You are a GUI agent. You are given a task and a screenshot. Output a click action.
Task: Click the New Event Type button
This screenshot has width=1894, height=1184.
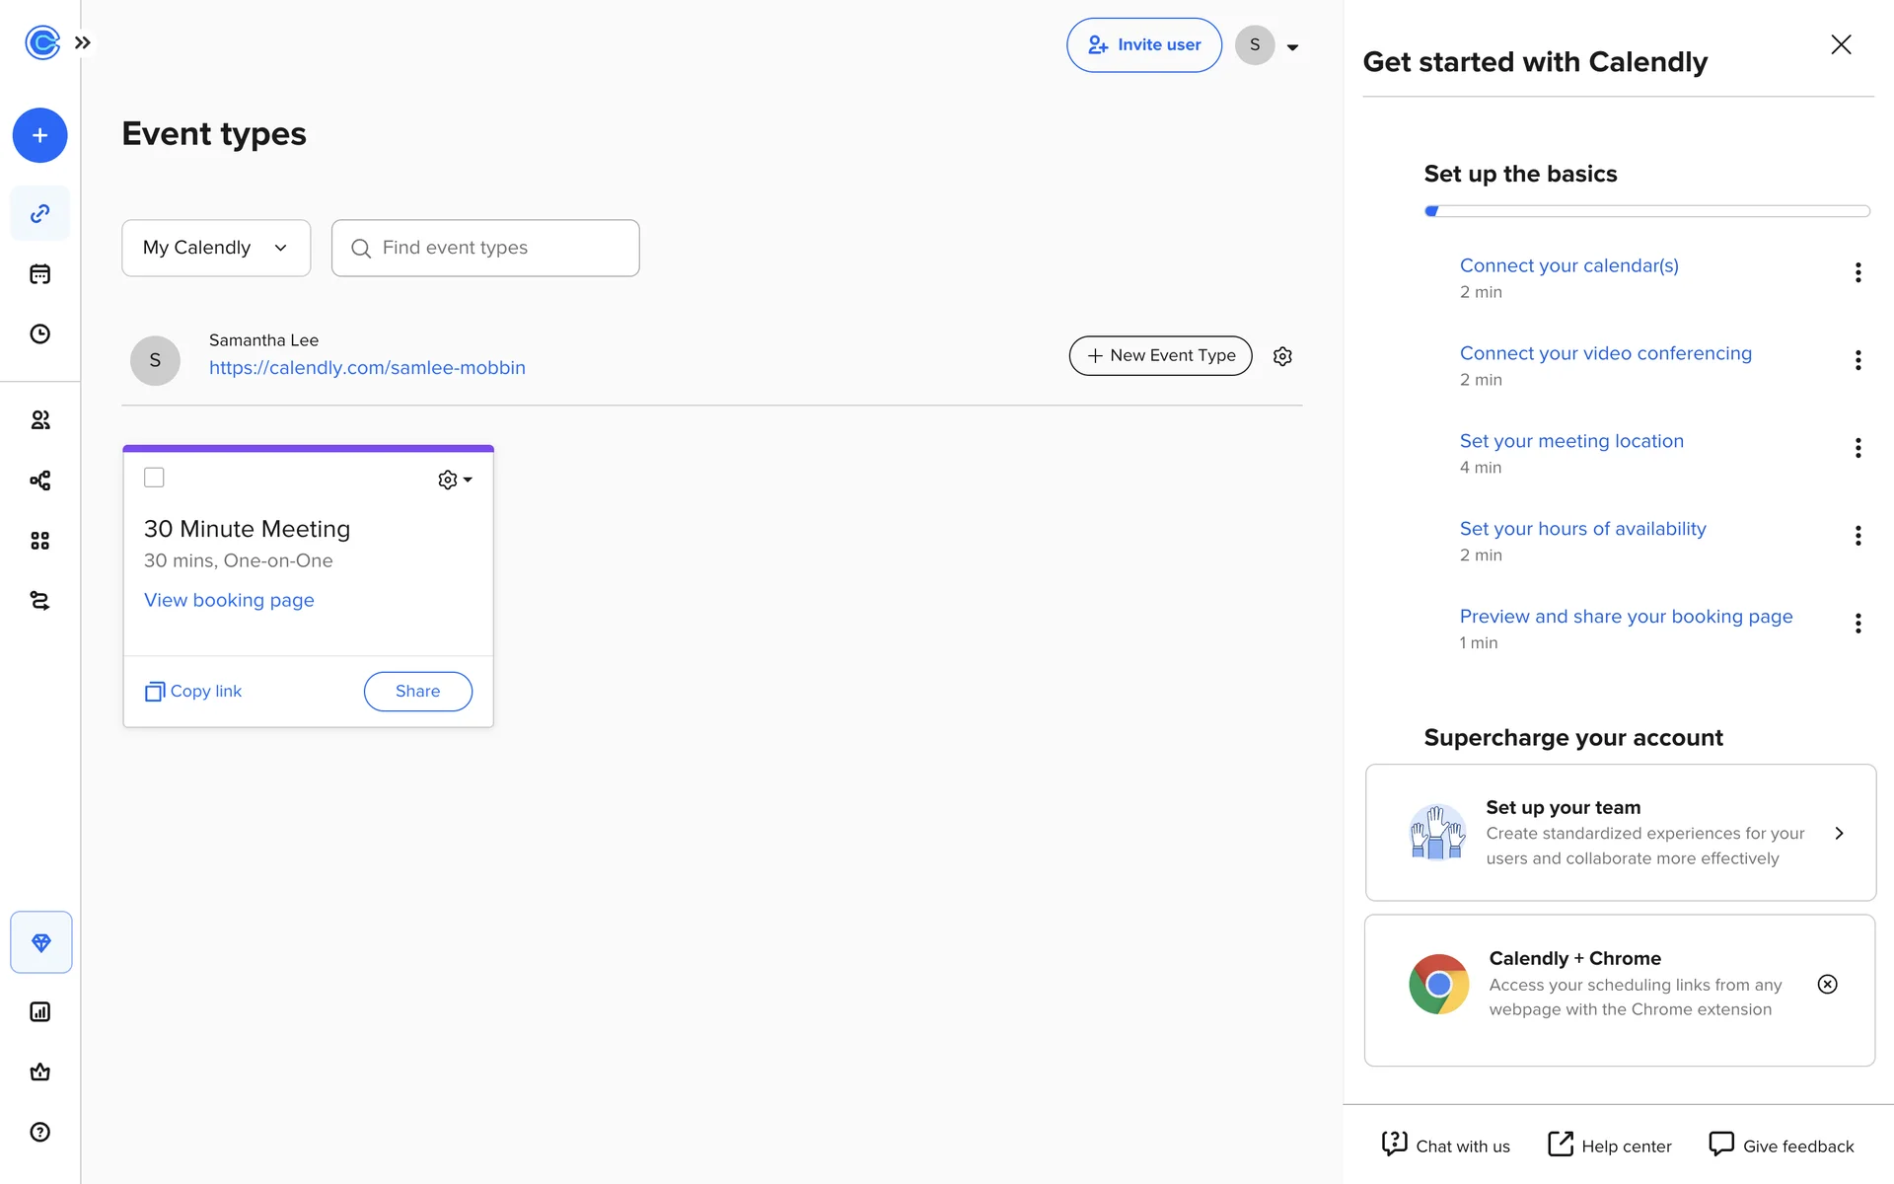pos(1160,355)
